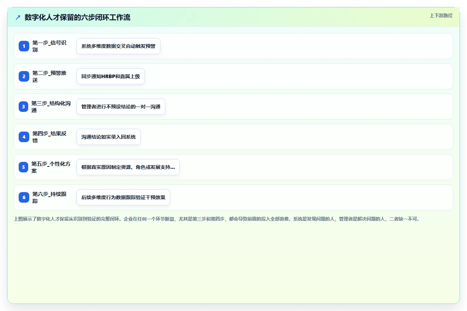Select the number 6 step badge
Image resolution: width=467 pixels, height=311 pixels.
(x=24, y=197)
